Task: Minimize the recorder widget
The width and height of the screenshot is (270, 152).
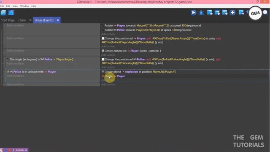Action: tap(26, 150)
